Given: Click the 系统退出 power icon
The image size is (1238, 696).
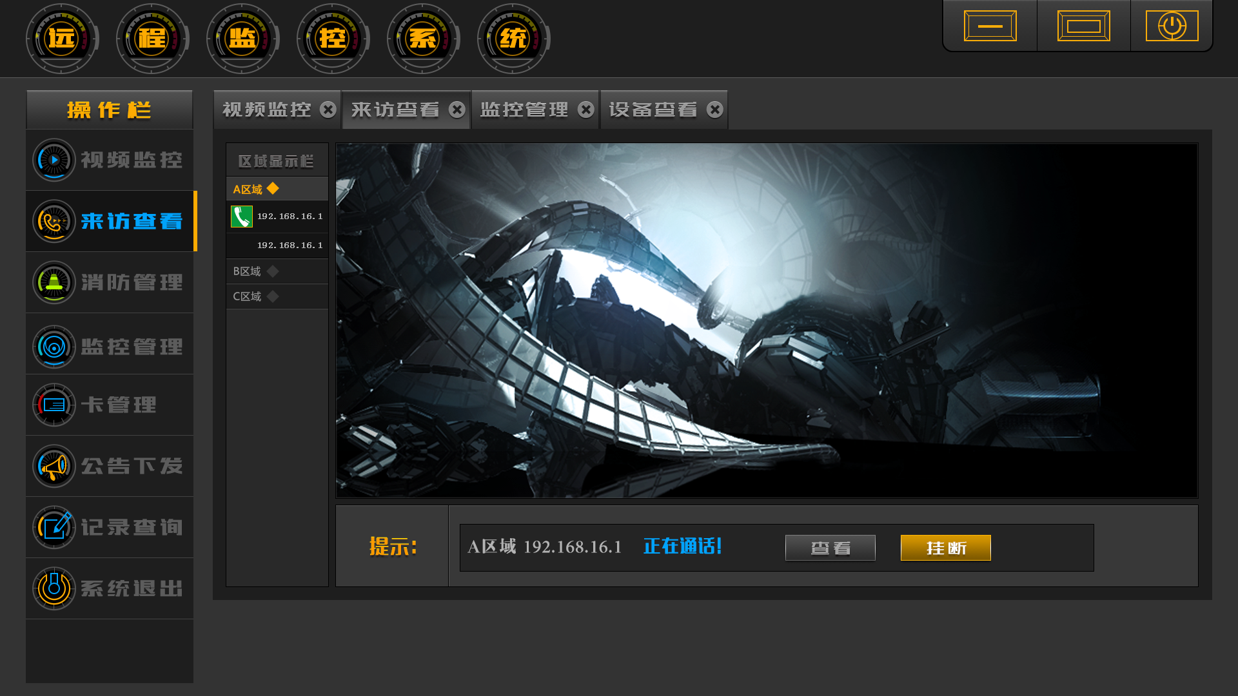Looking at the screenshot, I should tap(54, 588).
